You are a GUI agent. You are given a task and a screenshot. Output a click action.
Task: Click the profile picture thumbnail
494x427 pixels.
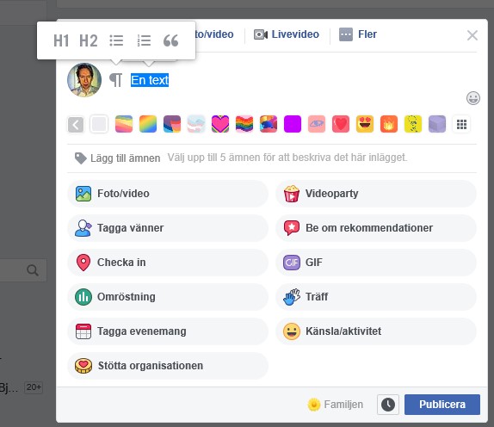(x=84, y=80)
